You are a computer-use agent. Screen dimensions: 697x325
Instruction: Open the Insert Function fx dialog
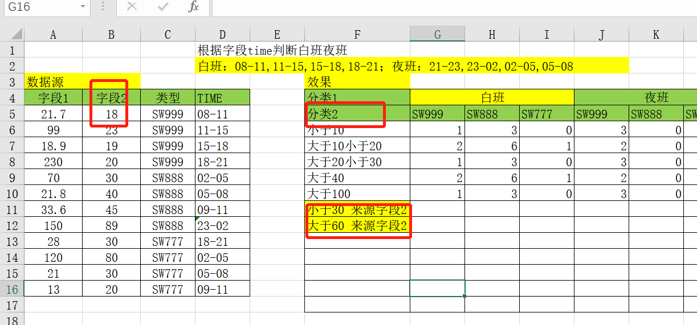194,7
